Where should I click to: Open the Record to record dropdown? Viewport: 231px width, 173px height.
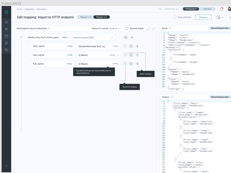[106, 28]
